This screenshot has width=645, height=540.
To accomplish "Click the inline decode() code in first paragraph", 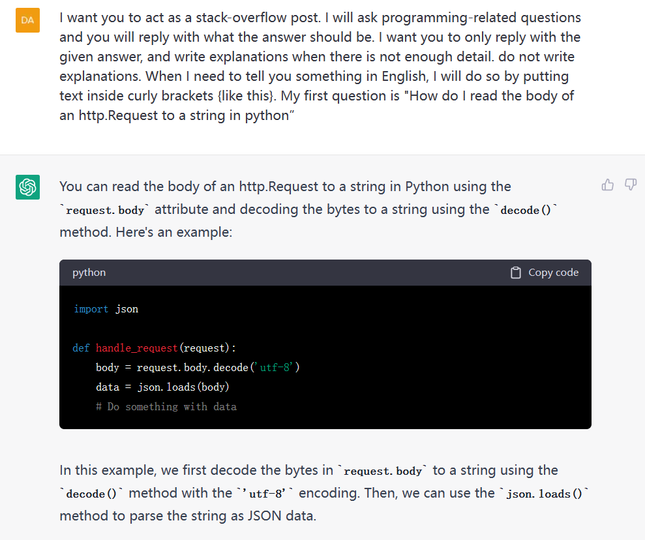I will (x=525, y=210).
